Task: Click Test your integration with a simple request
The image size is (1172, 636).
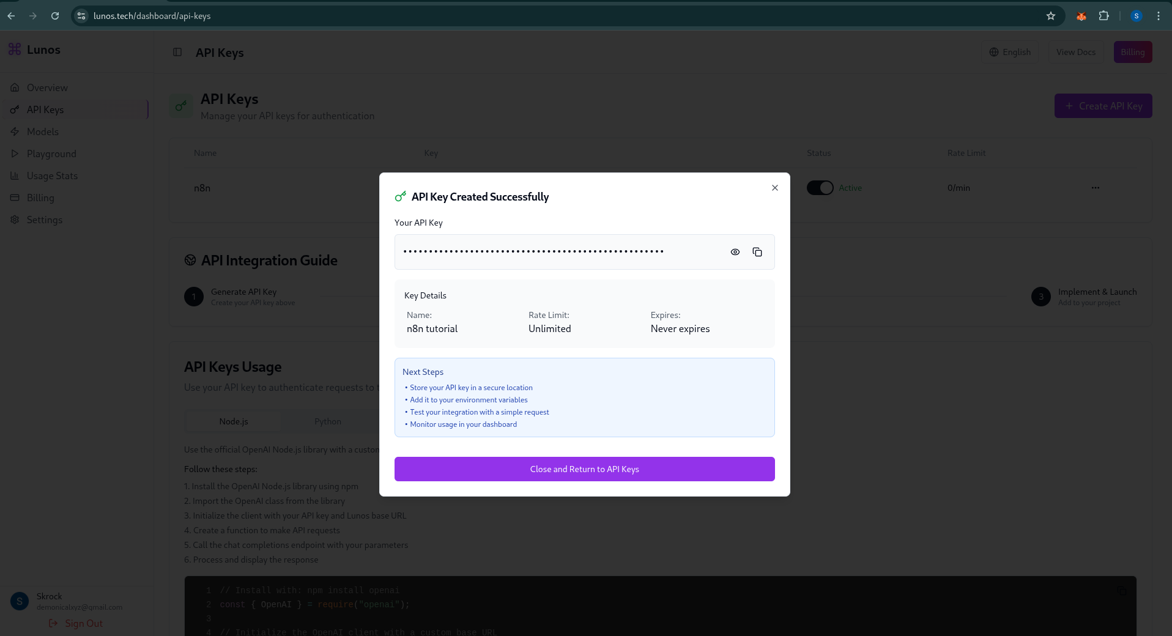Action: (x=480, y=412)
